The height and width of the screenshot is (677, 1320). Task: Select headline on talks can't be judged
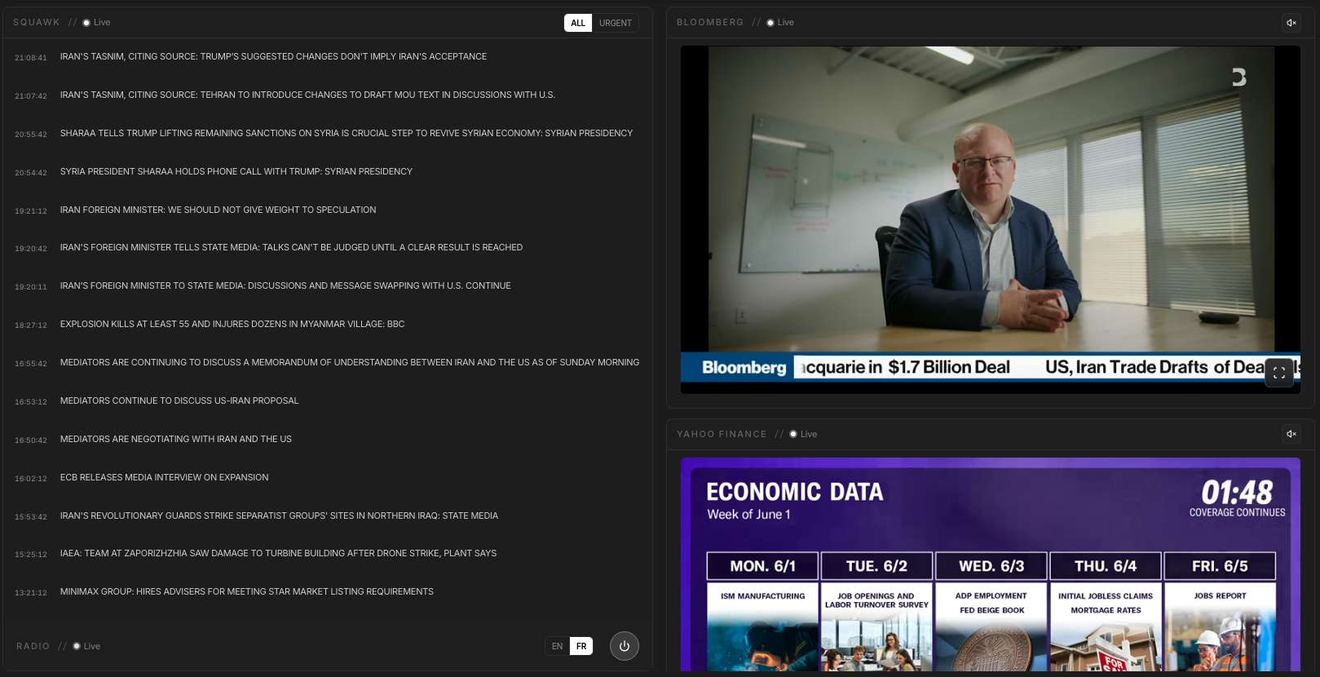pyautogui.click(x=291, y=248)
